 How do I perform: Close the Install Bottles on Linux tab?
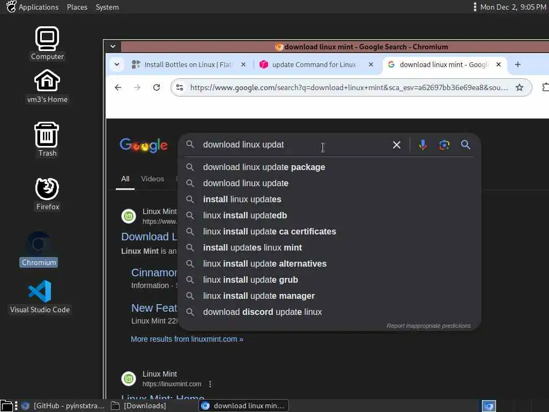(243, 64)
